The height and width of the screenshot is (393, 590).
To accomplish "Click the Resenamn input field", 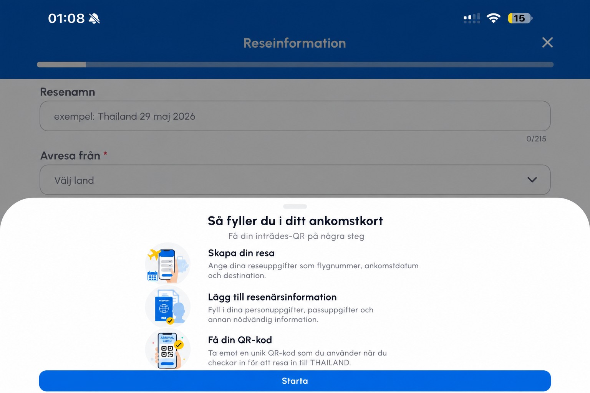I will click(x=295, y=116).
